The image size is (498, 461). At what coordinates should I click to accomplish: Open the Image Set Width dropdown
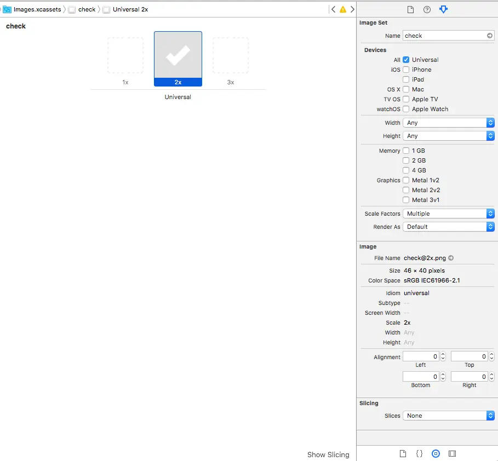[x=449, y=123]
